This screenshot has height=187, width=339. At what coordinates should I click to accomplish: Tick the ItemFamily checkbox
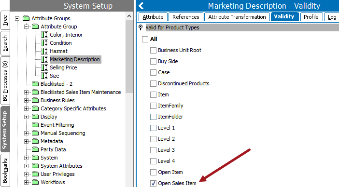(153, 106)
